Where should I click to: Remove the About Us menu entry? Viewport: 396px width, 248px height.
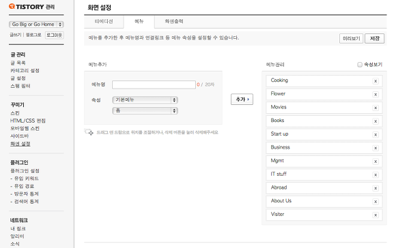[x=376, y=202]
